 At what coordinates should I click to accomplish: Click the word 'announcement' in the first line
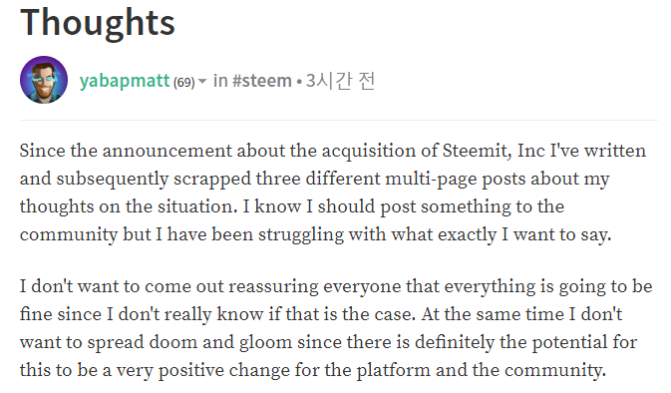coord(167,151)
